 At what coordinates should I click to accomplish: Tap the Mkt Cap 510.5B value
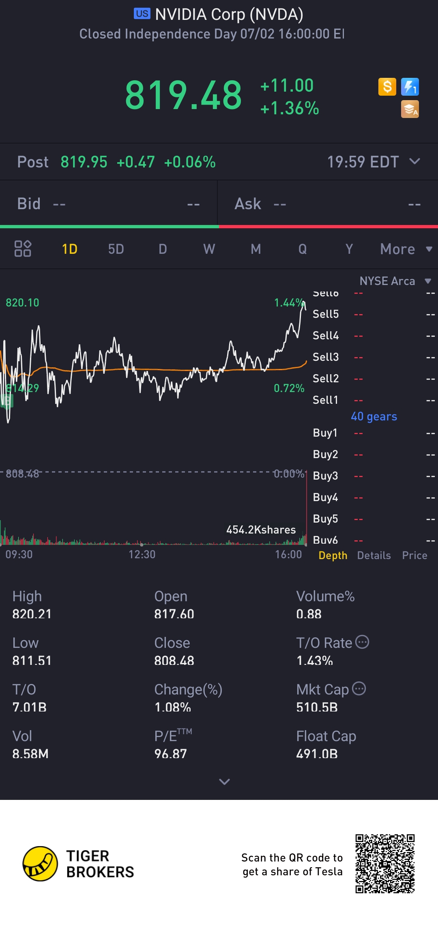(317, 707)
